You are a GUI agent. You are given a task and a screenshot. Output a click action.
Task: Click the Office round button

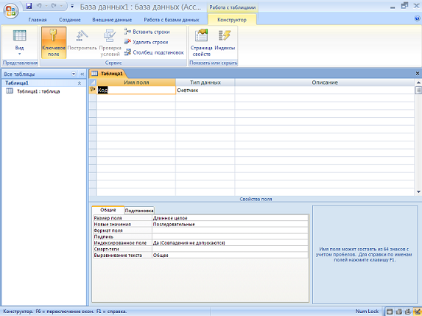pyautogui.click(x=11, y=11)
